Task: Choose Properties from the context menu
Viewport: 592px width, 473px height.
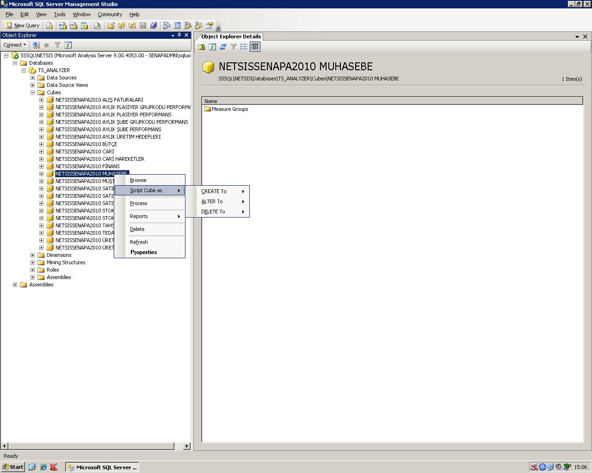Action: pyautogui.click(x=150, y=252)
